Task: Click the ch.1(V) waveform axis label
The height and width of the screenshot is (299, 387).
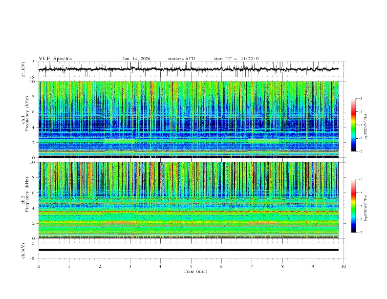Action: tap(23, 69)
